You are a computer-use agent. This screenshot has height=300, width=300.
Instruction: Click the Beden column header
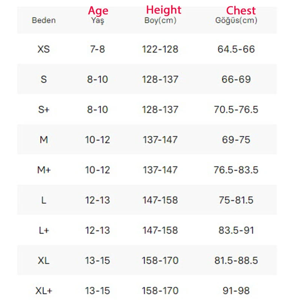[43, 20]
